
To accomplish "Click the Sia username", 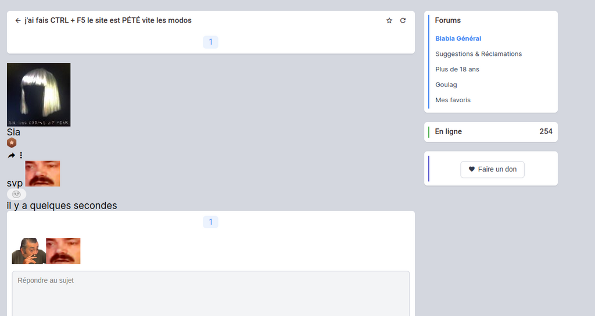I will pyautogui.click(x=13, y=132).
